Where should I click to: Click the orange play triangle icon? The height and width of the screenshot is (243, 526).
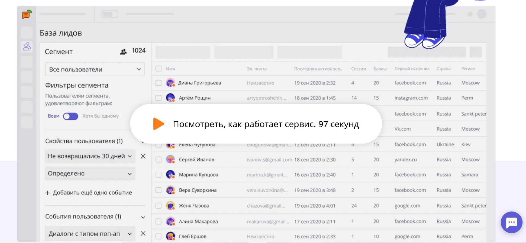pos(158,124)
